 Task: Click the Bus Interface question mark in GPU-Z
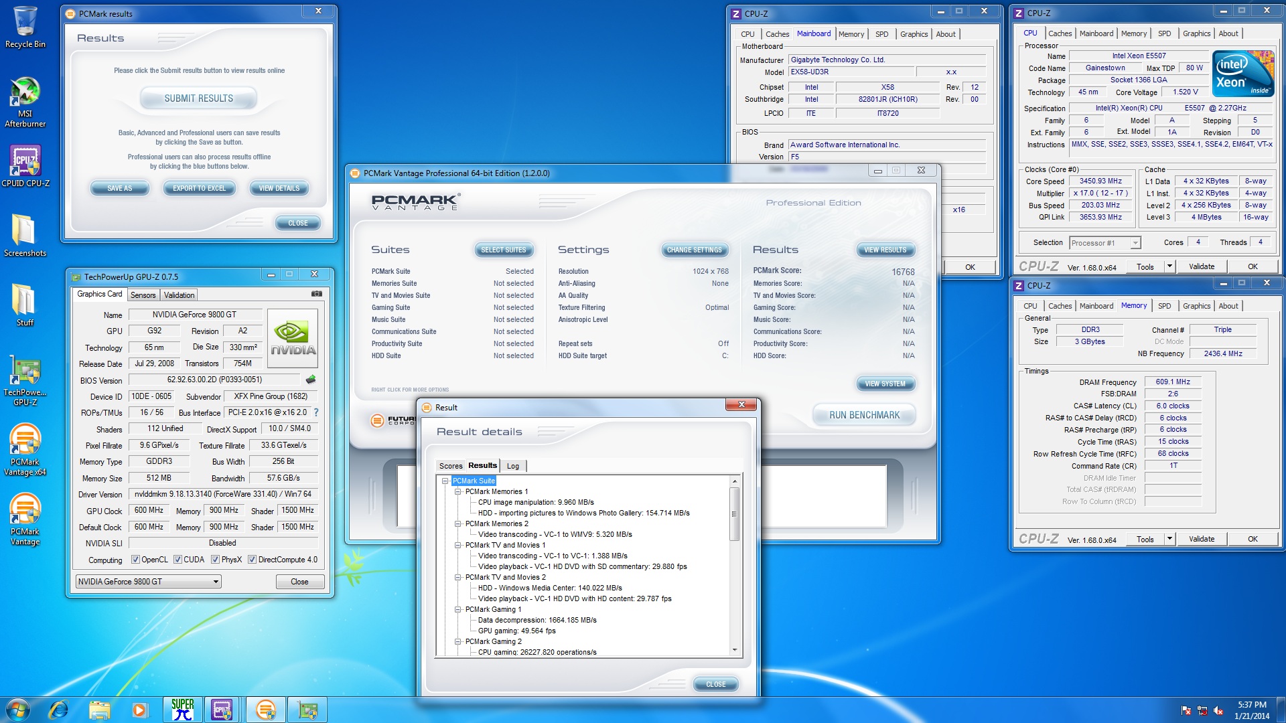(316, 412)
